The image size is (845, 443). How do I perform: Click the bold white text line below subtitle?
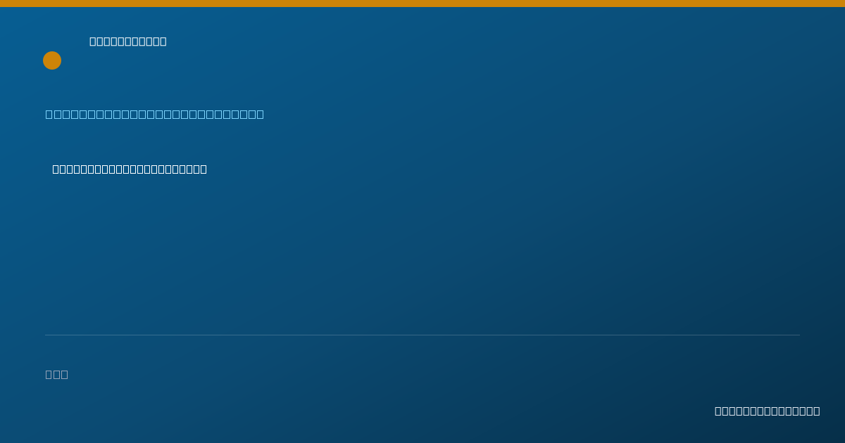(x=130, y=169)
